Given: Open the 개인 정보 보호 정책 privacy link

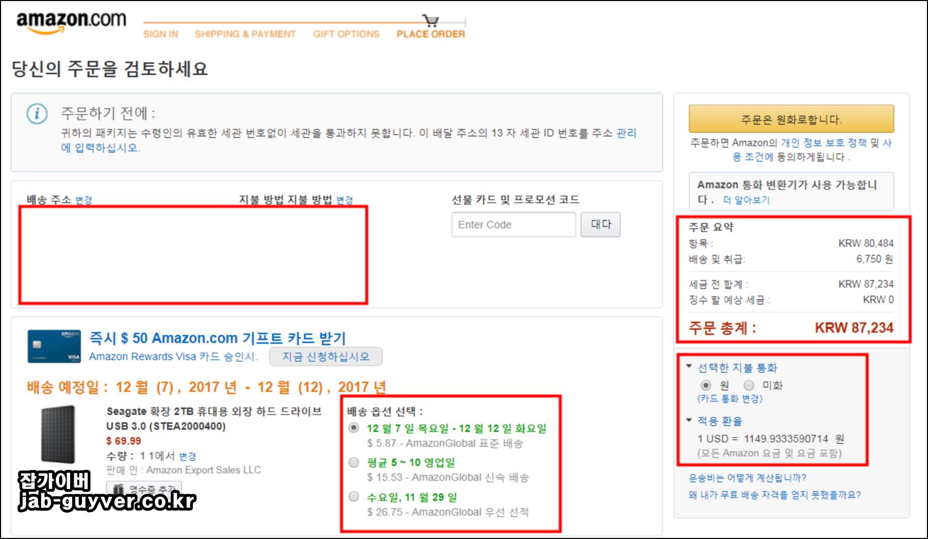Looking at the screenshot, I should pos(824,143).
